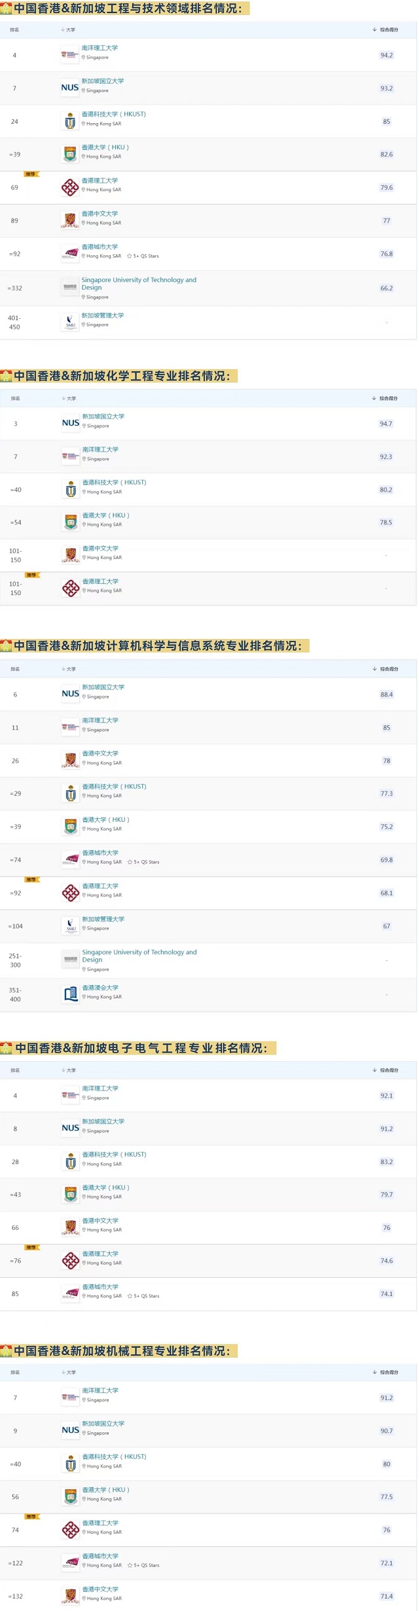Click rank =332 in 工程与技术领域 table
This screenshot has height=1611, width=419.
click(14, 288)
